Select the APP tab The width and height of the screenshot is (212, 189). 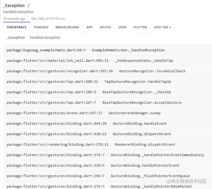(89, 27)
